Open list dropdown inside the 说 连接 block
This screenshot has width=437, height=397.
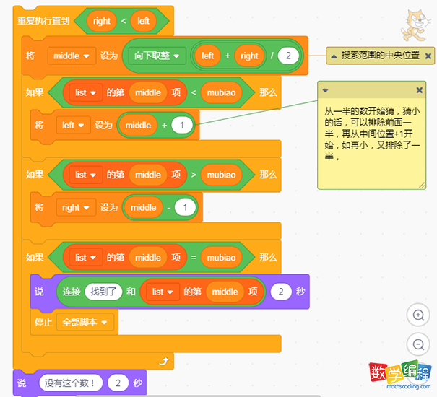(163, 292)
